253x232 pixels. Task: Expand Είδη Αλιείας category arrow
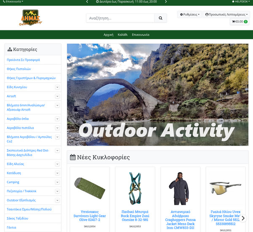tap(57, 164)
